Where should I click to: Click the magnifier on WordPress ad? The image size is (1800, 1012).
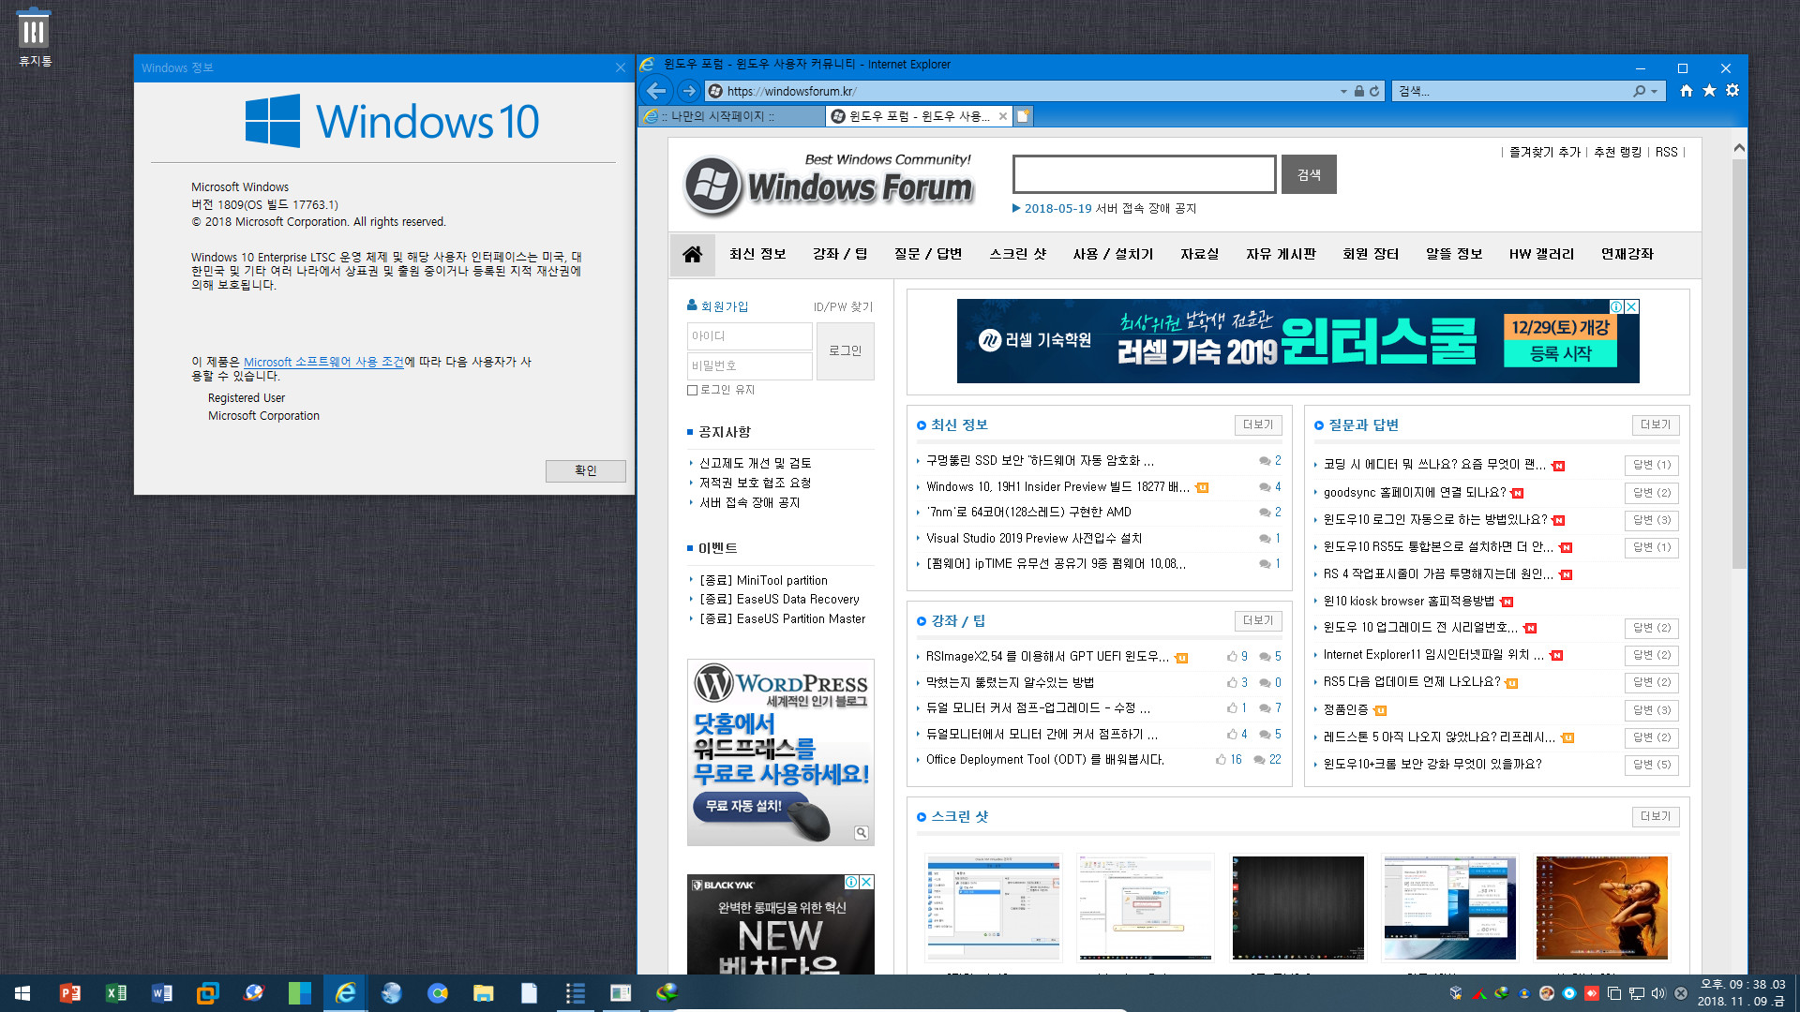[861, 832]
